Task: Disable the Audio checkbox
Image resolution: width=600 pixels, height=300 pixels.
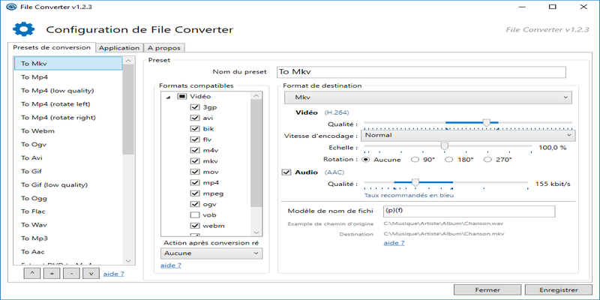Action: pos(286,172)
